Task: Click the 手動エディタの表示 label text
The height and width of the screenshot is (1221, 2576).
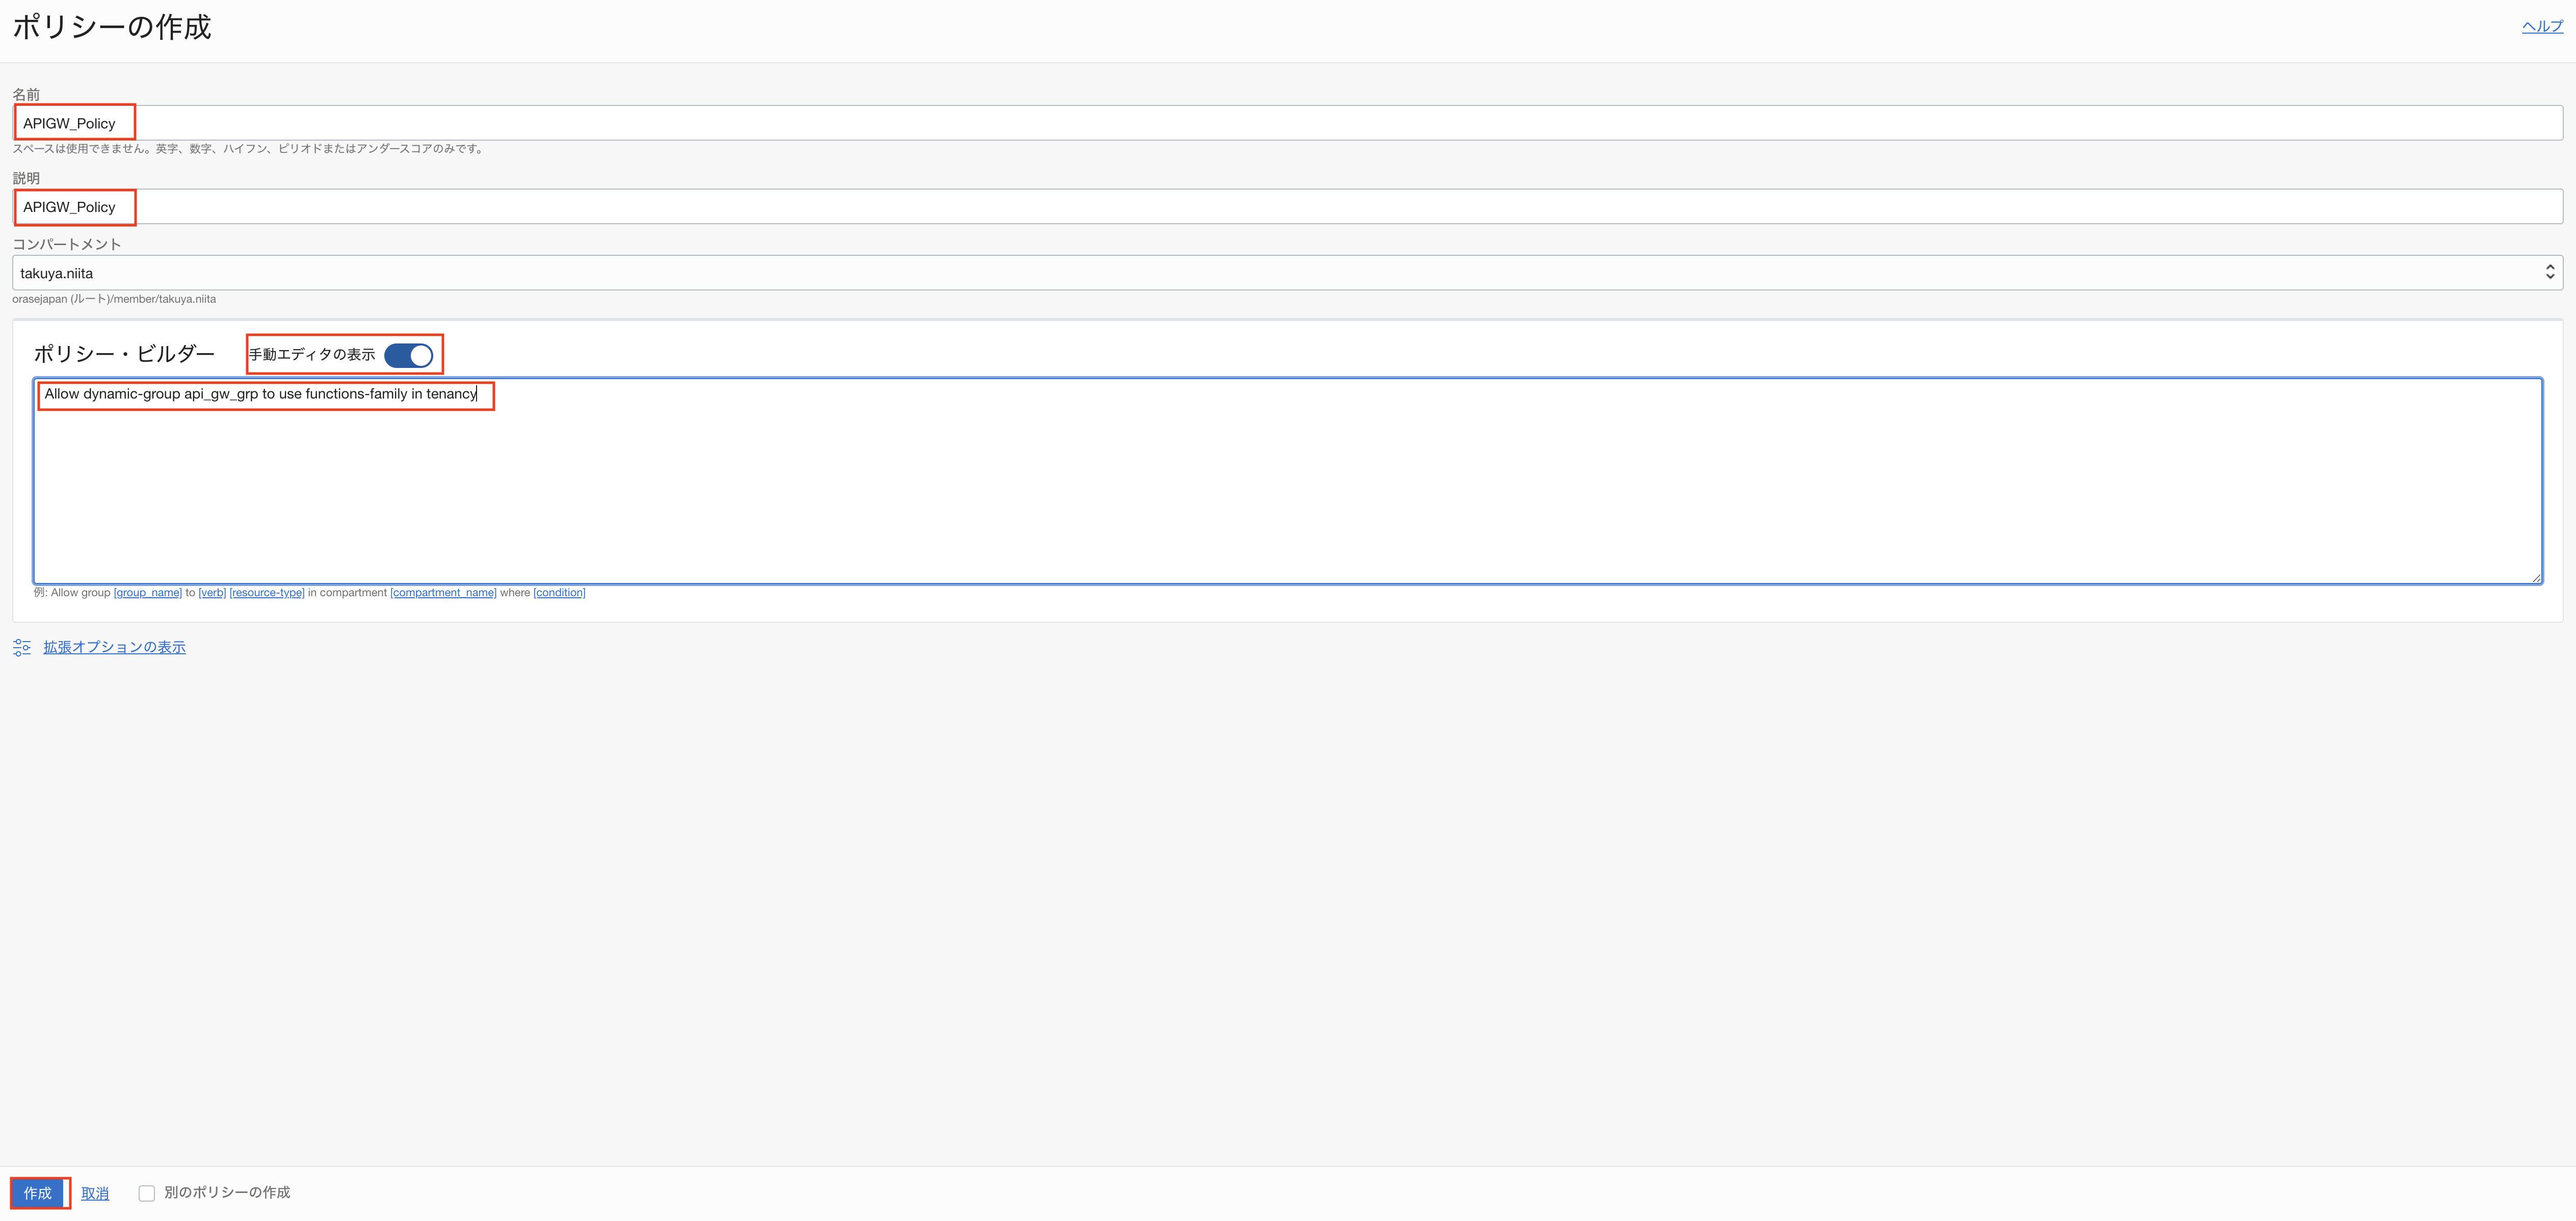Action: tap(312, 355)
